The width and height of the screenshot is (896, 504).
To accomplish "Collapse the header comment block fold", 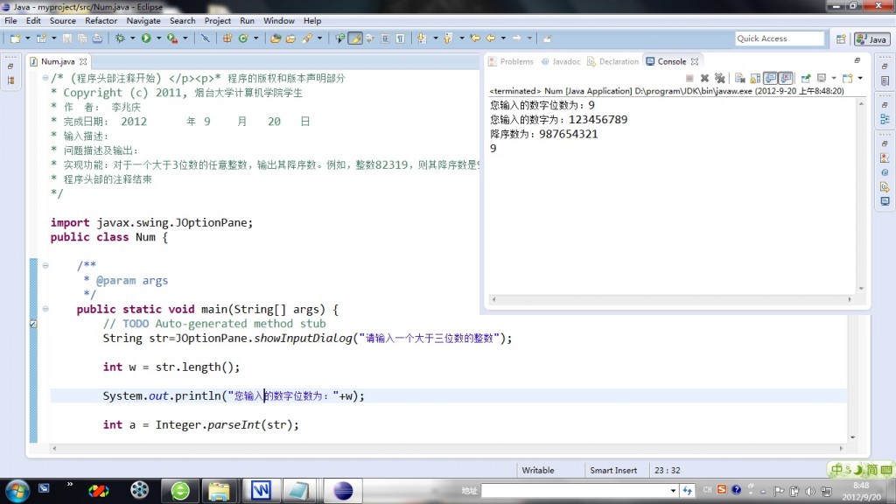I will (45, 78).
